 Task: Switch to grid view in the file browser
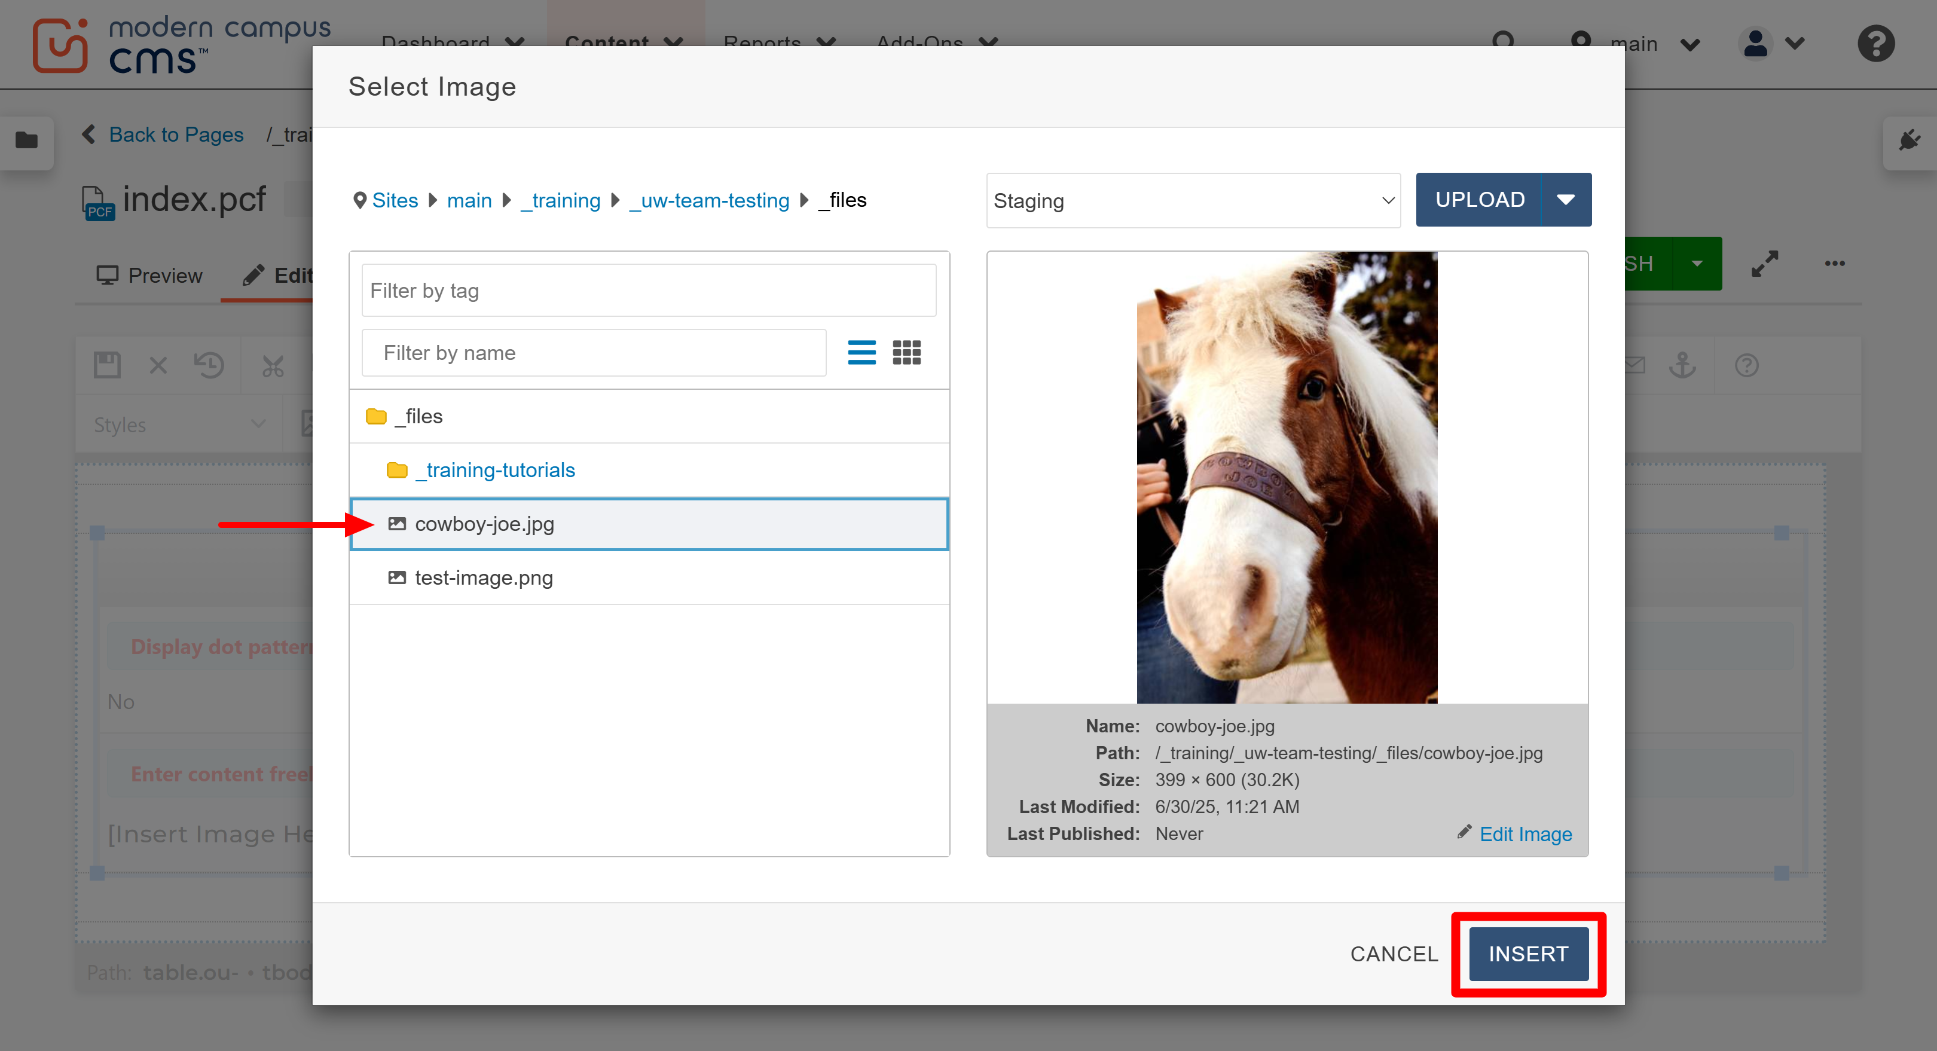[907, 353]
